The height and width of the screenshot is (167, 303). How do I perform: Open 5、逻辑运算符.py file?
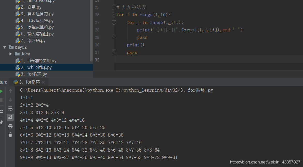click(x=35, y=27)
